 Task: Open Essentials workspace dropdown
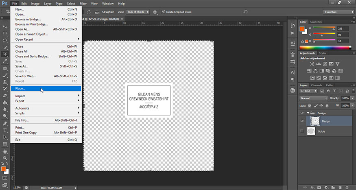pos(338,12)
